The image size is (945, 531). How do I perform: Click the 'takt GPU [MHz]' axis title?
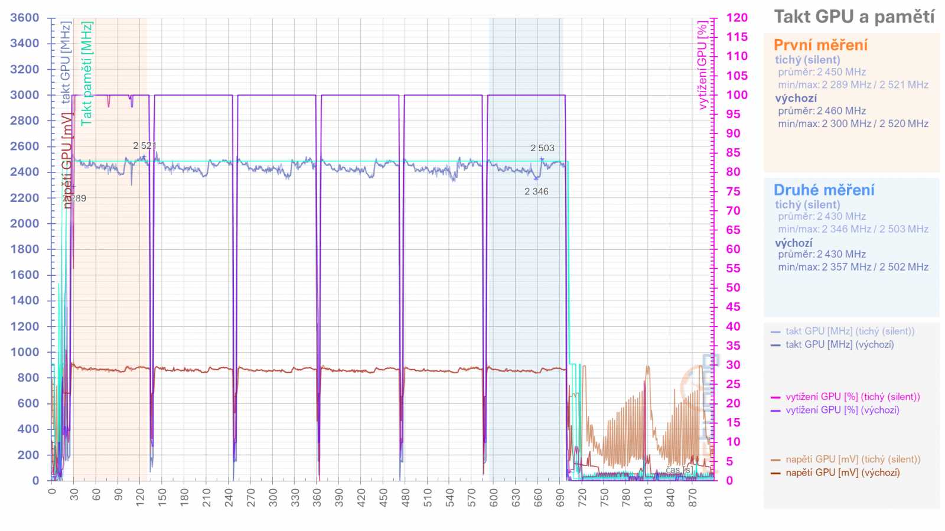coord(66,61)
